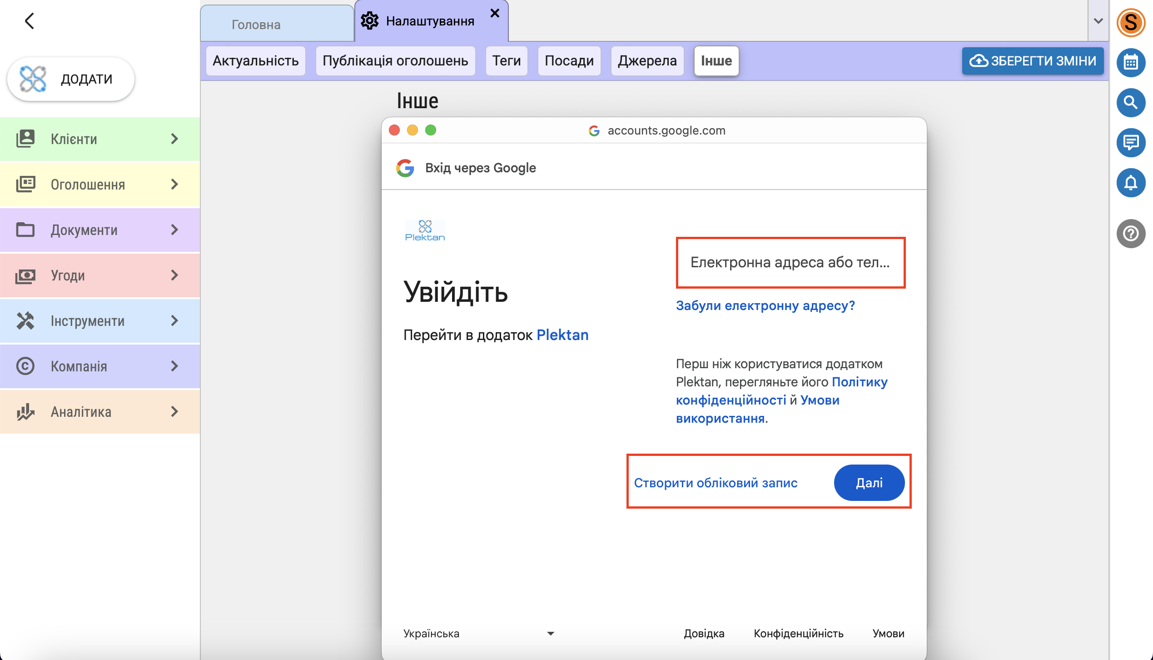Open the orange S profile avatar
Screen dimensions: 1153x660
coord(1130,22)
